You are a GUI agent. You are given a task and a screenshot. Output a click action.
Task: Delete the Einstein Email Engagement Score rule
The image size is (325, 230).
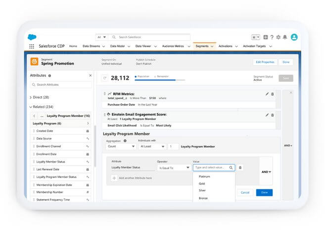click(x=272, y=115)
